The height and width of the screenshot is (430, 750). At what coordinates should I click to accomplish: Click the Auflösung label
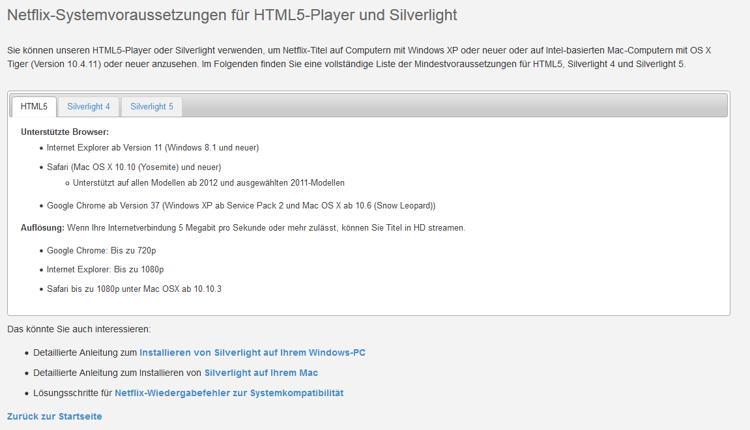[x=42, y=227]
